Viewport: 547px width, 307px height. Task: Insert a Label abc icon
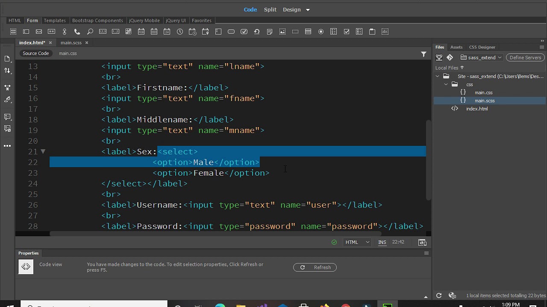pos(385,32)
